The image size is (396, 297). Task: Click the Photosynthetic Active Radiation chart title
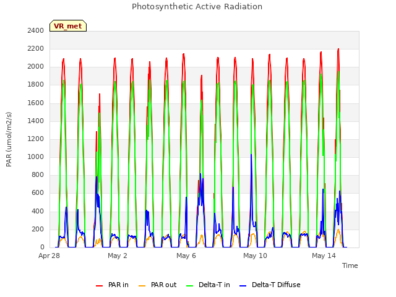pyautogui.click(x=197, y=7)
